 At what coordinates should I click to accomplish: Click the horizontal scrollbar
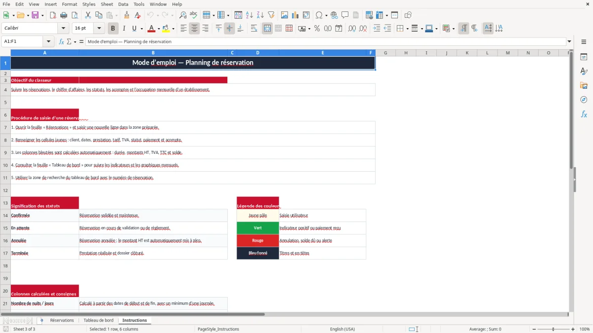click(x=132, y=314)
